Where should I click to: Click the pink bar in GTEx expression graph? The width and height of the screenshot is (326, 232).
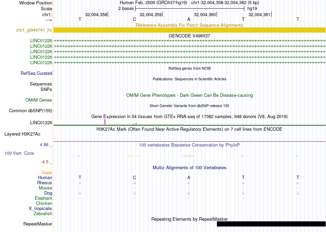pos(105,122)
